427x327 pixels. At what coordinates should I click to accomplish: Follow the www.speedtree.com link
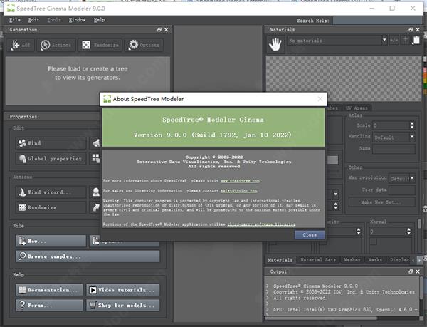(239, 181)
